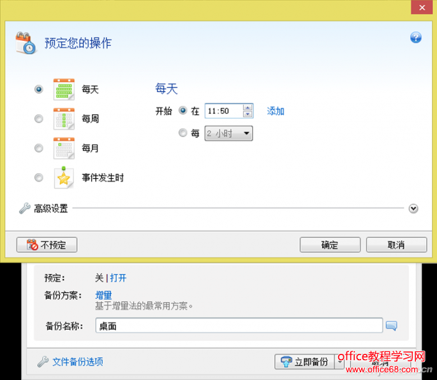Expand the 高级设置 section chevron

click(x=413, y=208)
